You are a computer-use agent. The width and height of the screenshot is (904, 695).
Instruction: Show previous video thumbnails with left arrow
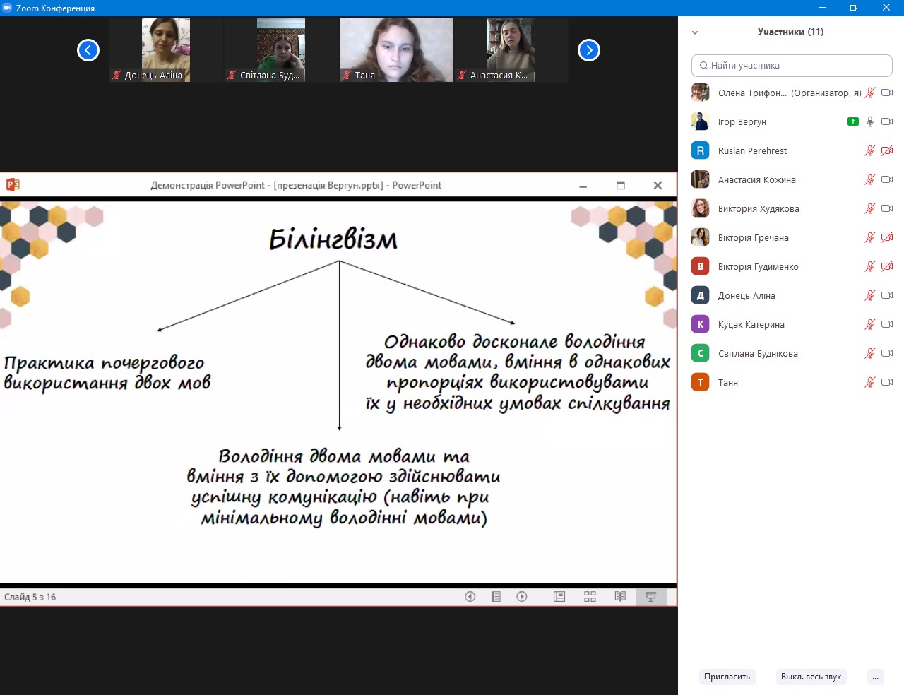pos(88,50)
